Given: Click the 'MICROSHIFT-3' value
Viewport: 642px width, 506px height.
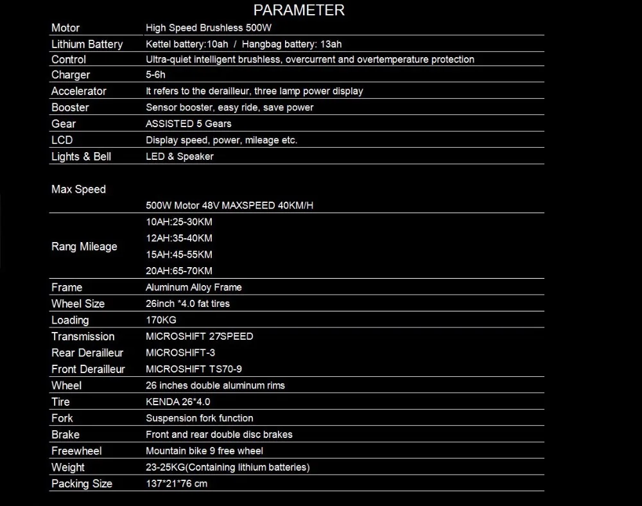Looking at the screenshot, I should coord(180,353).
